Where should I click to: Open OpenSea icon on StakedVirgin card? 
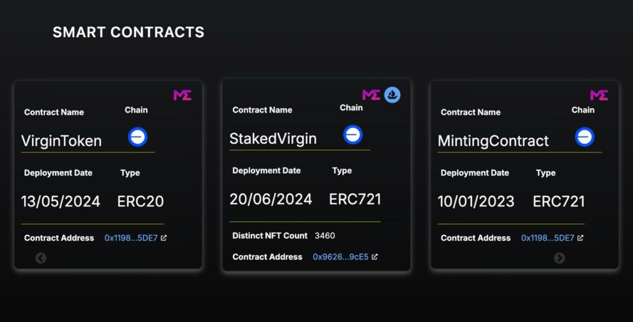(x=392, y=95)
